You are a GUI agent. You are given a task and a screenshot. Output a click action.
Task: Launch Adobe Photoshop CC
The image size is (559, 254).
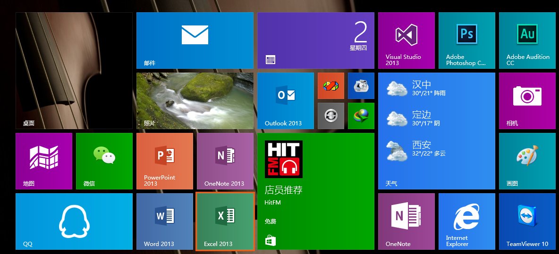pyautogui.click(x=466, y=41)
